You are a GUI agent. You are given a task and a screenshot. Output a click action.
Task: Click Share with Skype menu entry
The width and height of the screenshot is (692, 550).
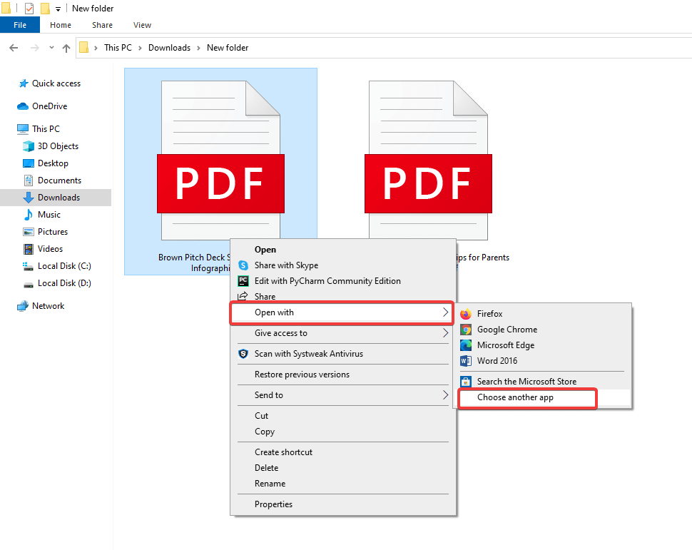[x=286, y=265]
